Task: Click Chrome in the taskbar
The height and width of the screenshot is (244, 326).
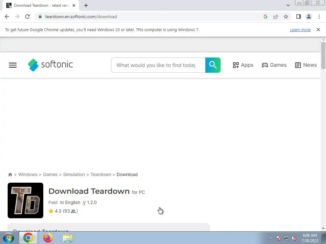Action: click(28, 238)
